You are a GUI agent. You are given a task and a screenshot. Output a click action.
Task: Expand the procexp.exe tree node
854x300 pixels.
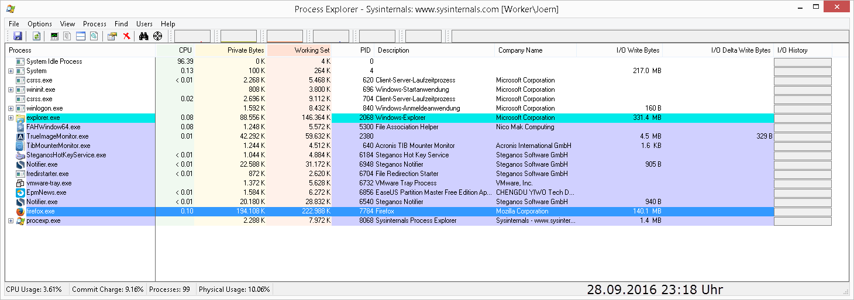11,220
